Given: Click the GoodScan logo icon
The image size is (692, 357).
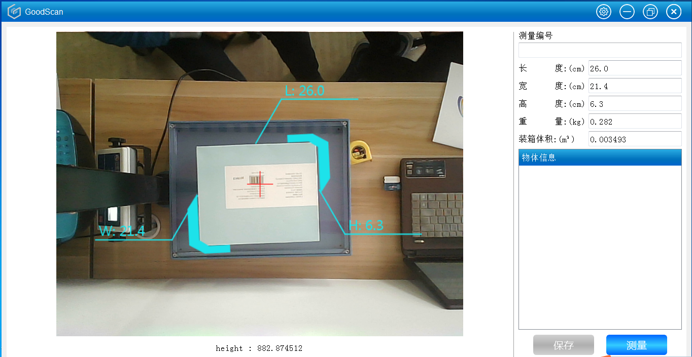Looking at the screenshot, I should tap(14, 12).
